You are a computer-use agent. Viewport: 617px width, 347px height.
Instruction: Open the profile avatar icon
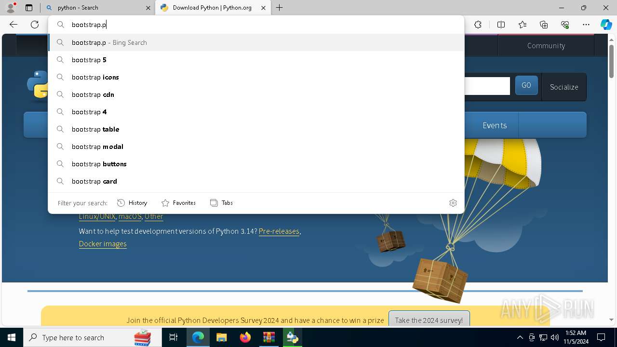11,8
